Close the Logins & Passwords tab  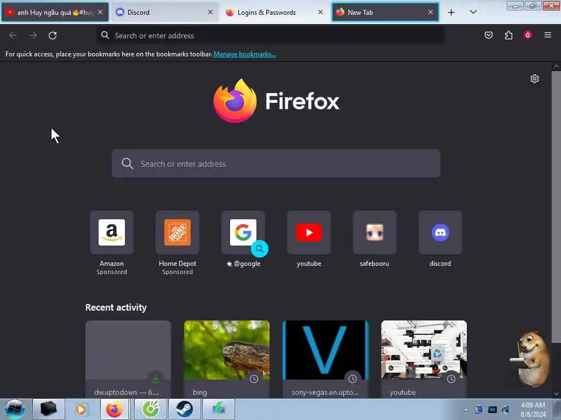pos(320,12)
